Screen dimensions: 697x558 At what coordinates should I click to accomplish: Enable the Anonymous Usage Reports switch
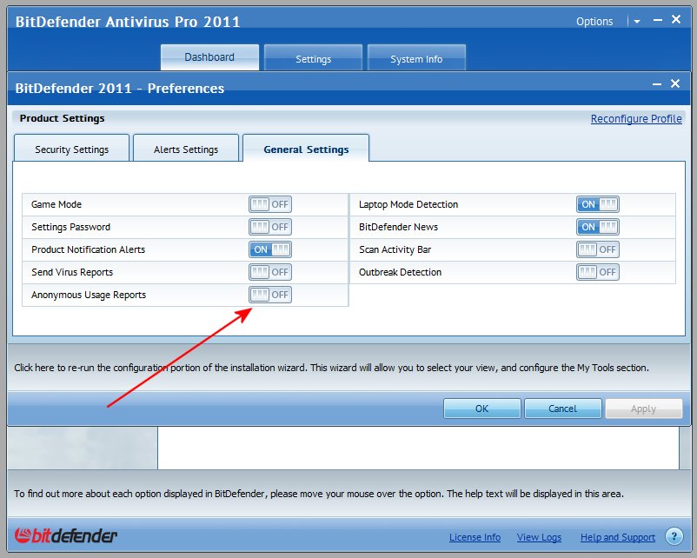point(270,295)
